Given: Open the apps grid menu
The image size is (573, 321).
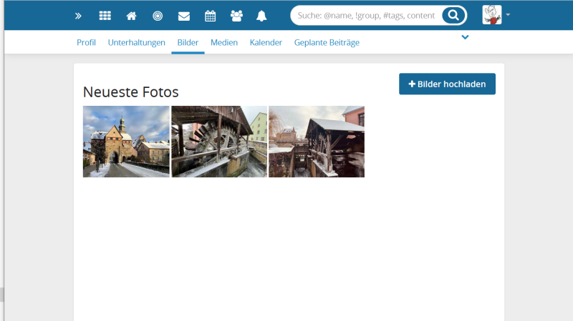Looking at the screenshot, I should pos(105,16).
